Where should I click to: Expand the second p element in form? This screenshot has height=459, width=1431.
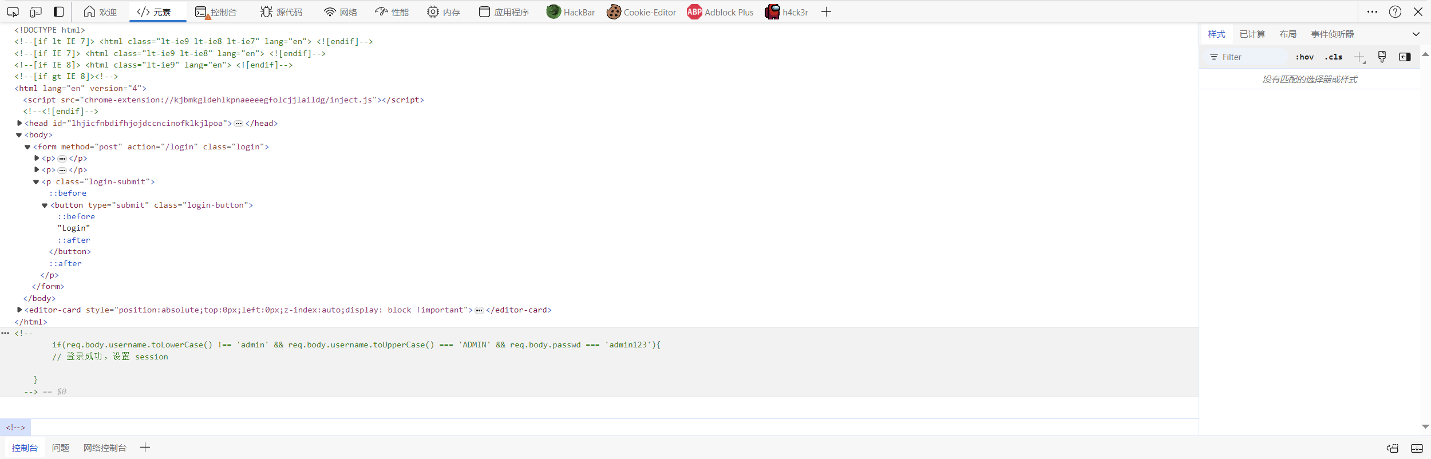pos(37,169)
